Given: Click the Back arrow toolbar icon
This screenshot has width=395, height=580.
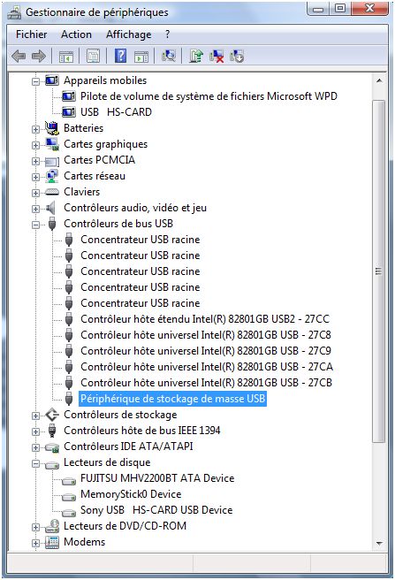Looking at the screenshot, I should click(x=19, y=57).
